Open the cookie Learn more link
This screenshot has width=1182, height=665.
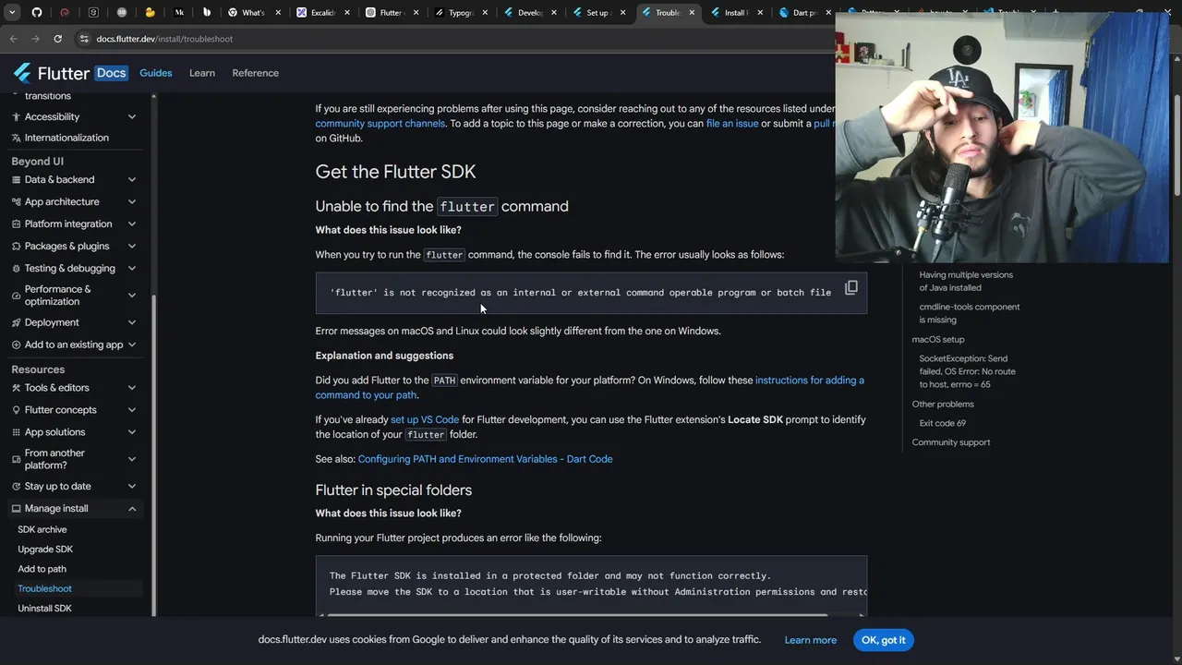pyautogui.click(x=811, y=640)
